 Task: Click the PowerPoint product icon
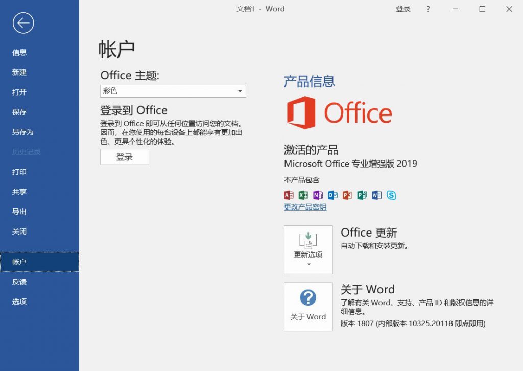coord(347,195)
